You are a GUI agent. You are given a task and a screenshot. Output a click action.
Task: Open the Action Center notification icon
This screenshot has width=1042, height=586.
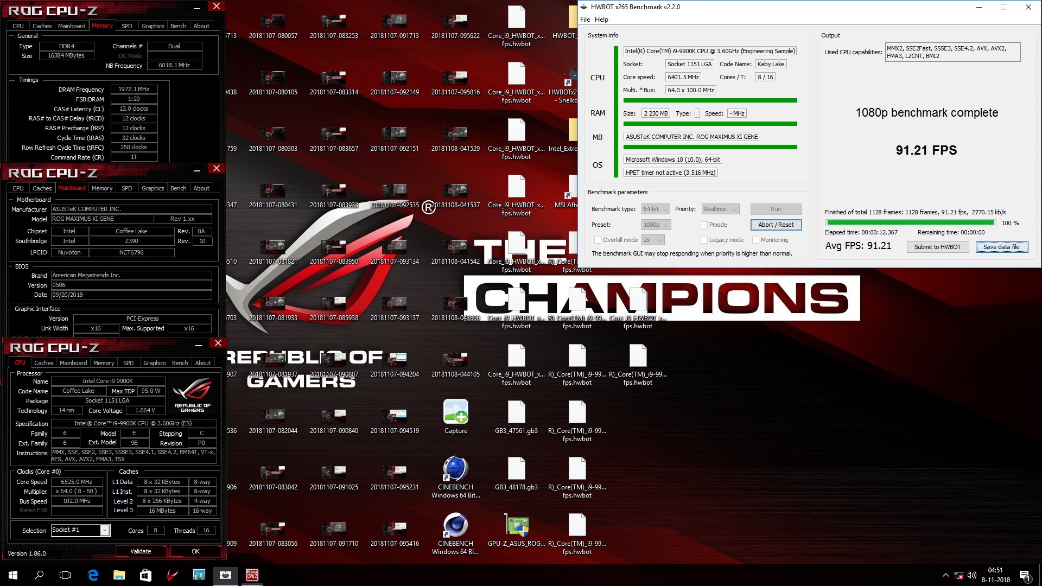click(x=1025, y=575)
